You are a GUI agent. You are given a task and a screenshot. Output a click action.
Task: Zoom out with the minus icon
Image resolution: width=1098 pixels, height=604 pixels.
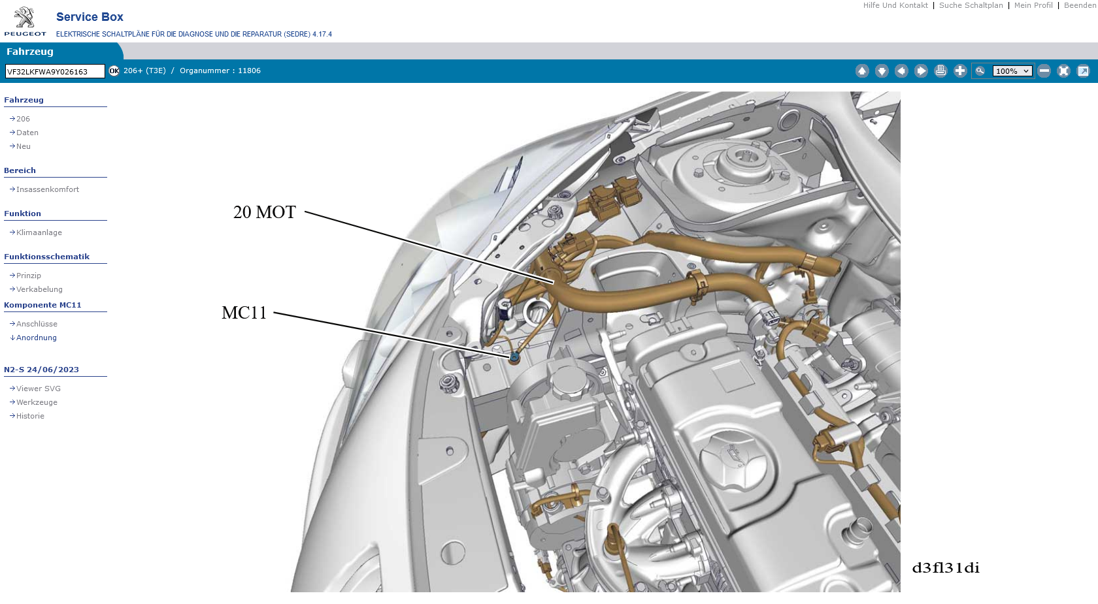coord(1044,71)
